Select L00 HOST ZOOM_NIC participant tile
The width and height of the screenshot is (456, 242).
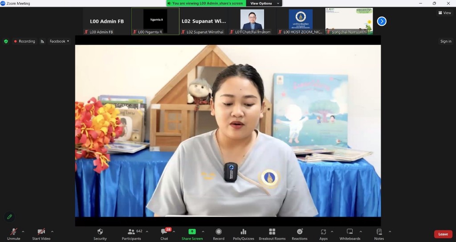301,21
